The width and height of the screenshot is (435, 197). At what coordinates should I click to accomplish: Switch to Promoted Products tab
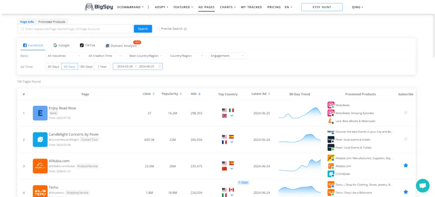point(52,22)
